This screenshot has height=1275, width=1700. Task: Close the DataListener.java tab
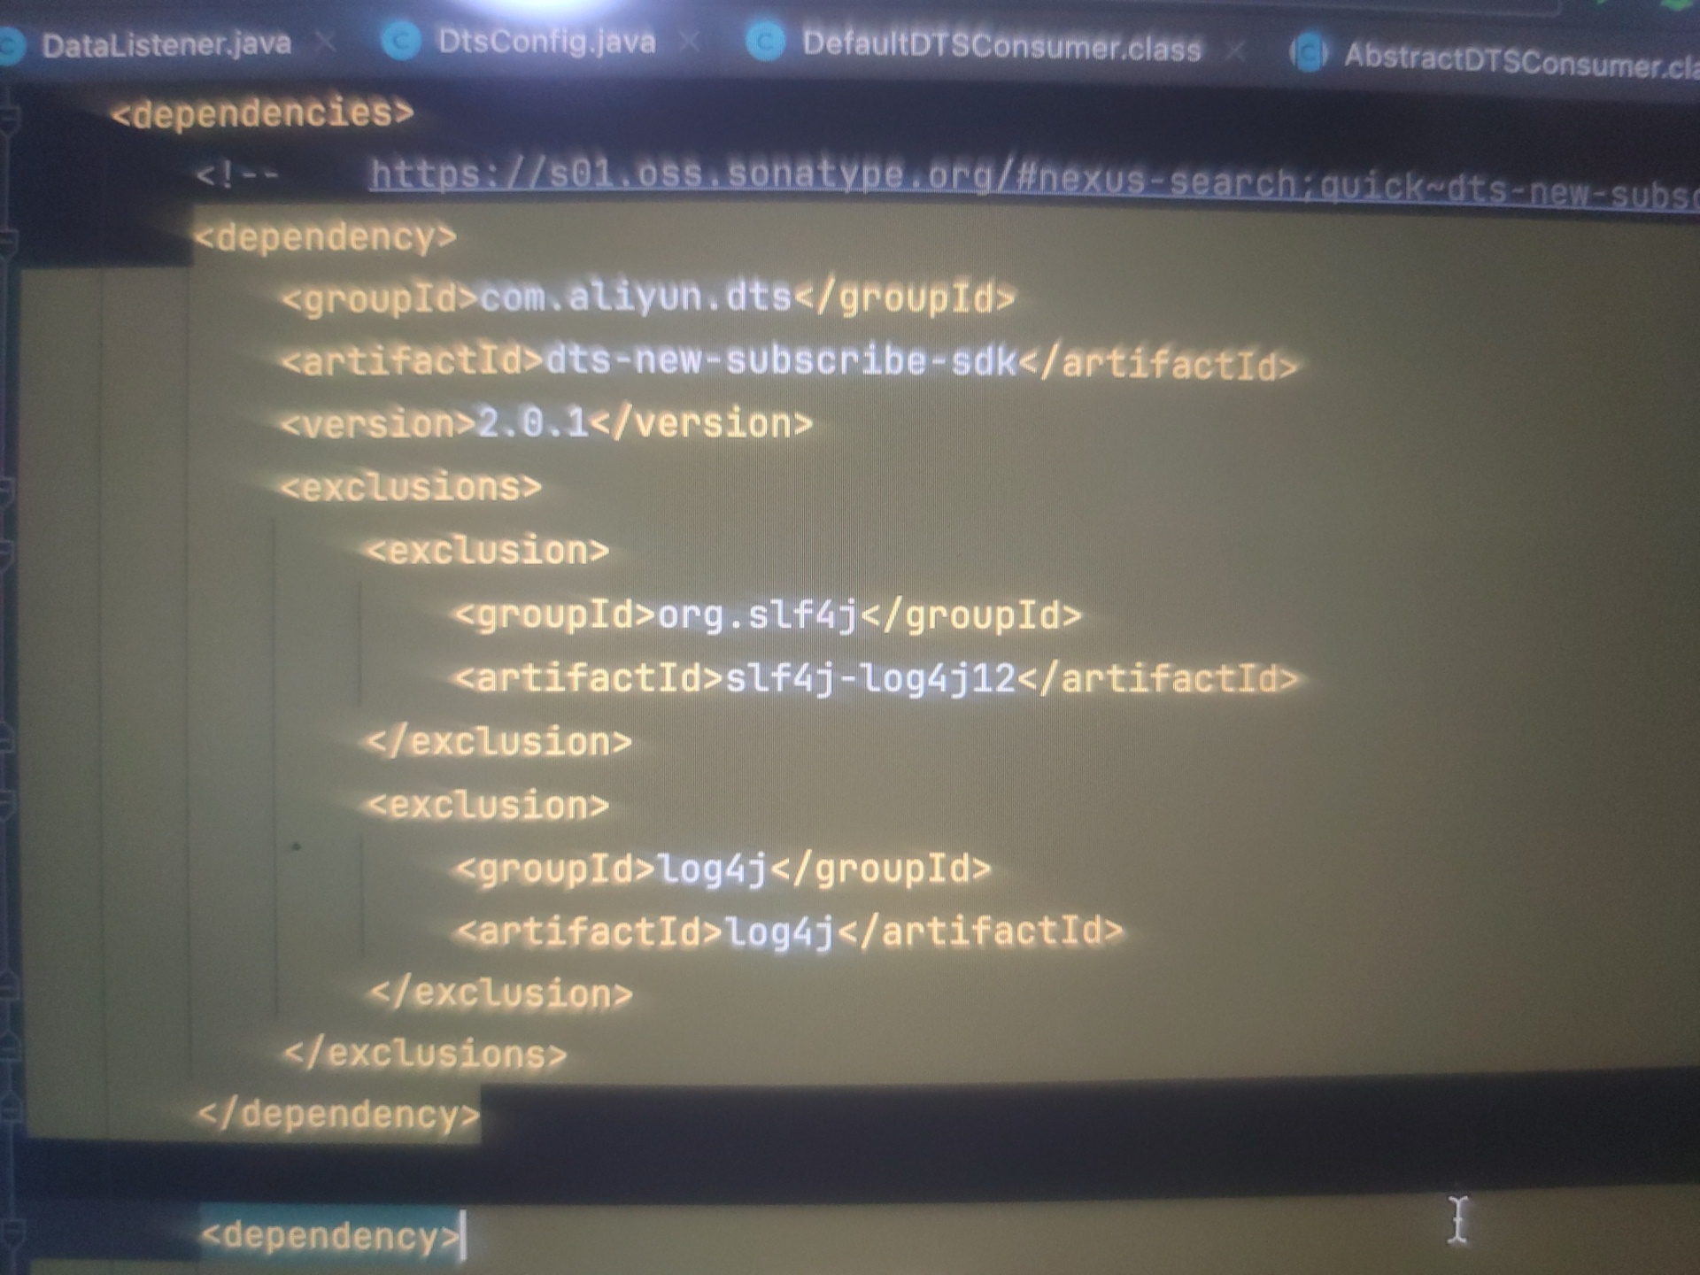pyautogui.click(x=326, y=42)
